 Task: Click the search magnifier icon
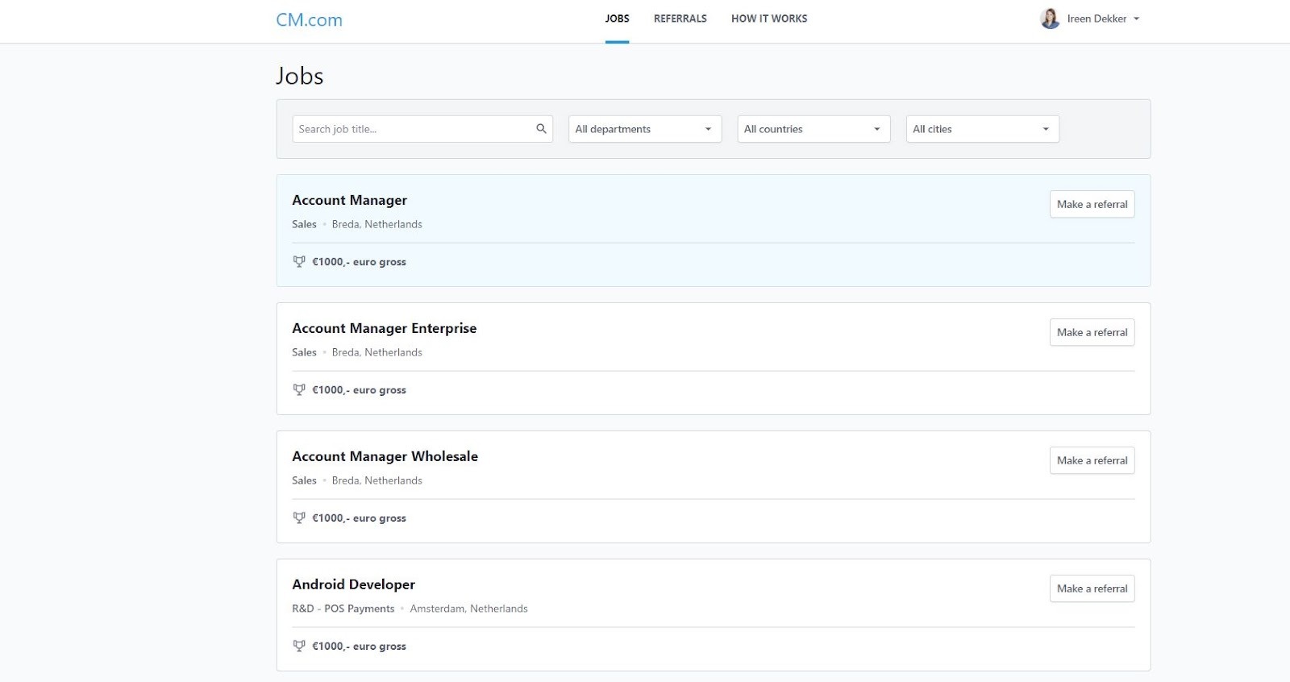[541, 129]
